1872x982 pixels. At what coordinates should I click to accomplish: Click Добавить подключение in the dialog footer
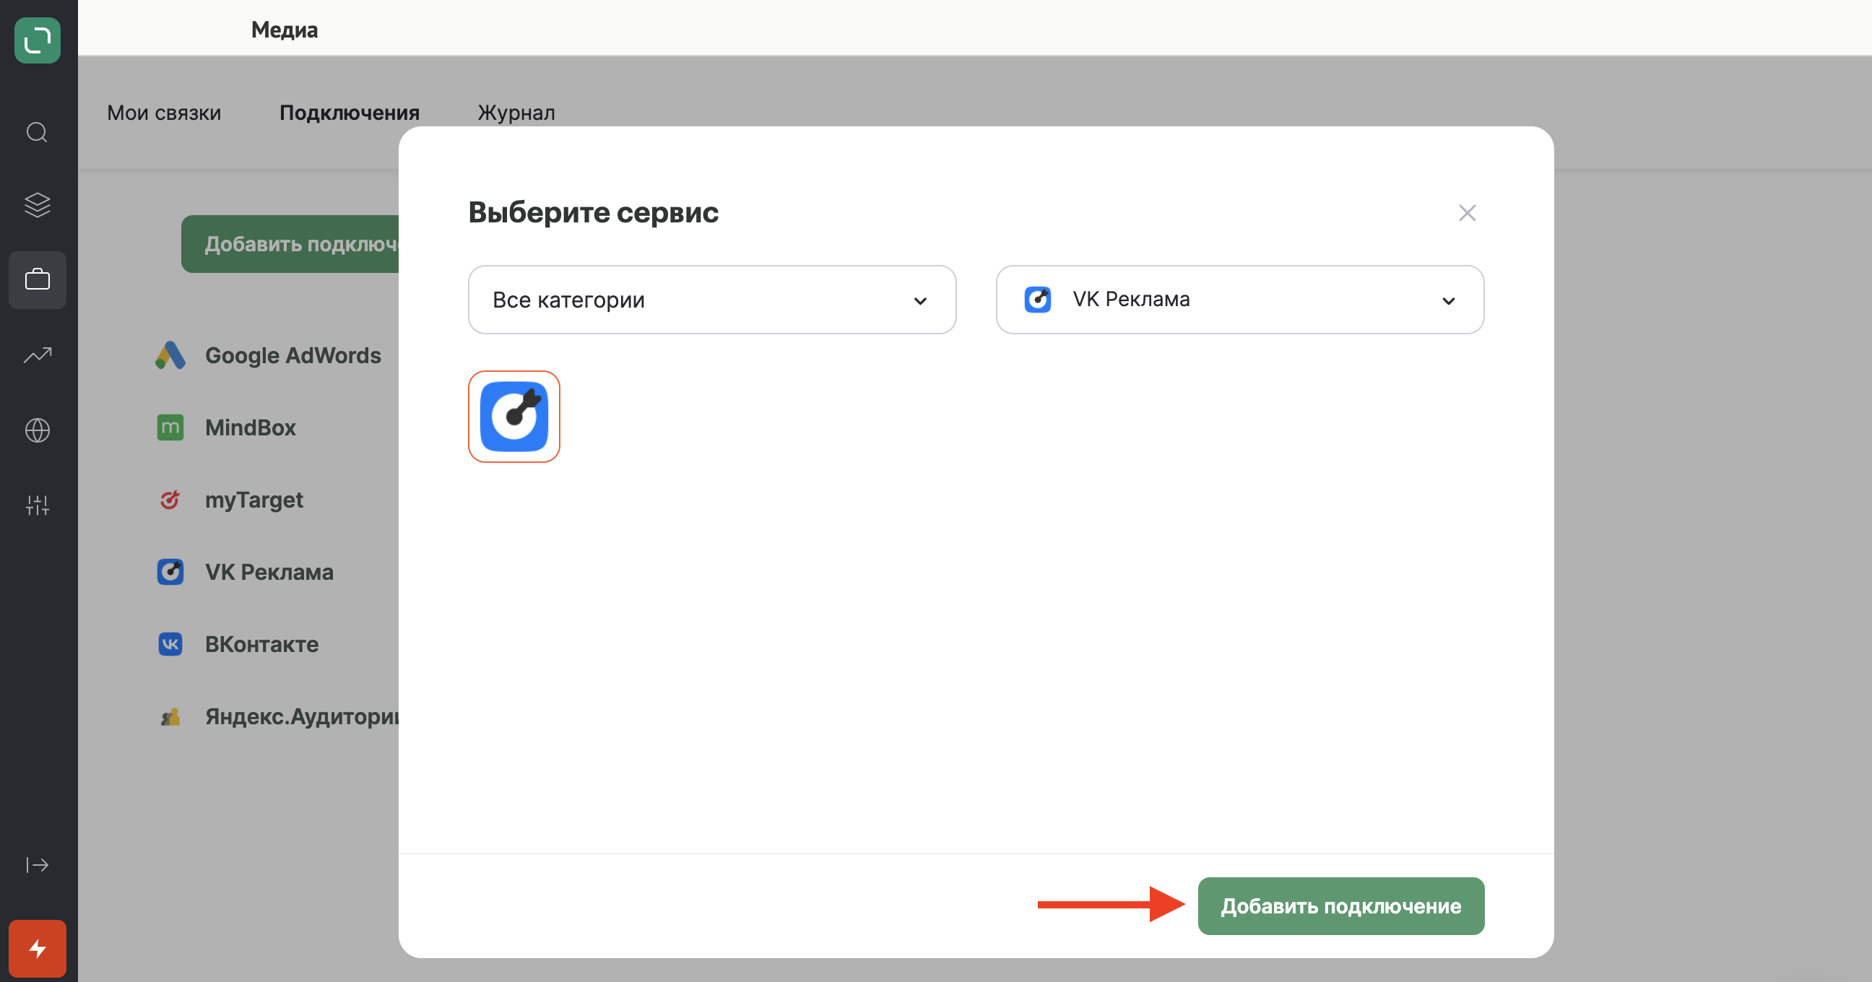[1340, 905]
